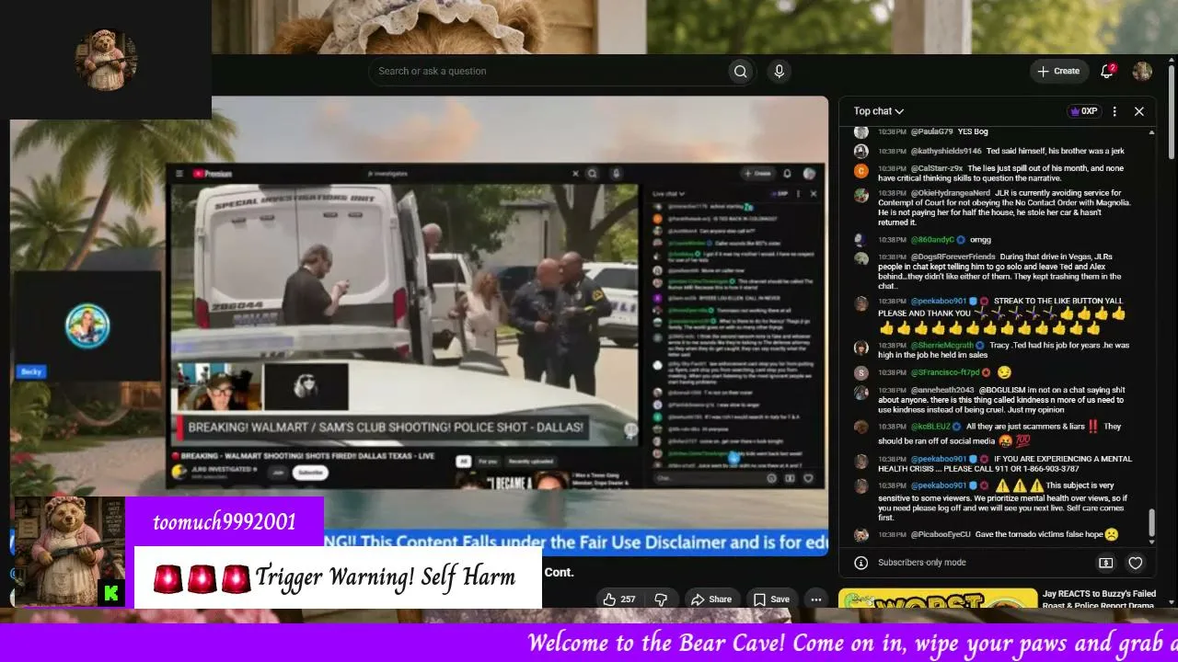This screenshot has width=1178, height=662.
Task: Click username @CalStarr-z9x in chat
Action: pyautogui.click(x=937, y=169)
